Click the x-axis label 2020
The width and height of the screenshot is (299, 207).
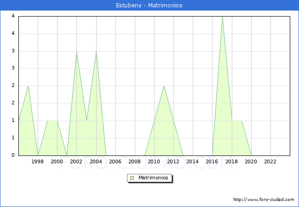(x=251, y=161)
